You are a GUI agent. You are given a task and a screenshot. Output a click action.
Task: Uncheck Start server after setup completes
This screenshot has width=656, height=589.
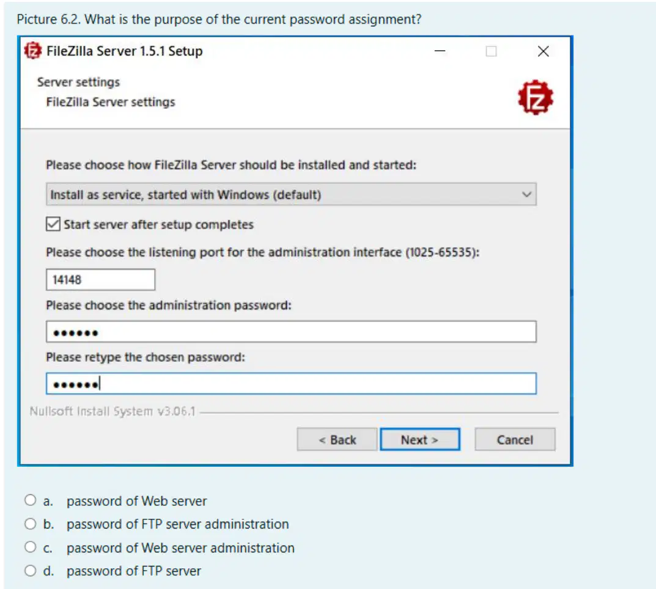53,224
